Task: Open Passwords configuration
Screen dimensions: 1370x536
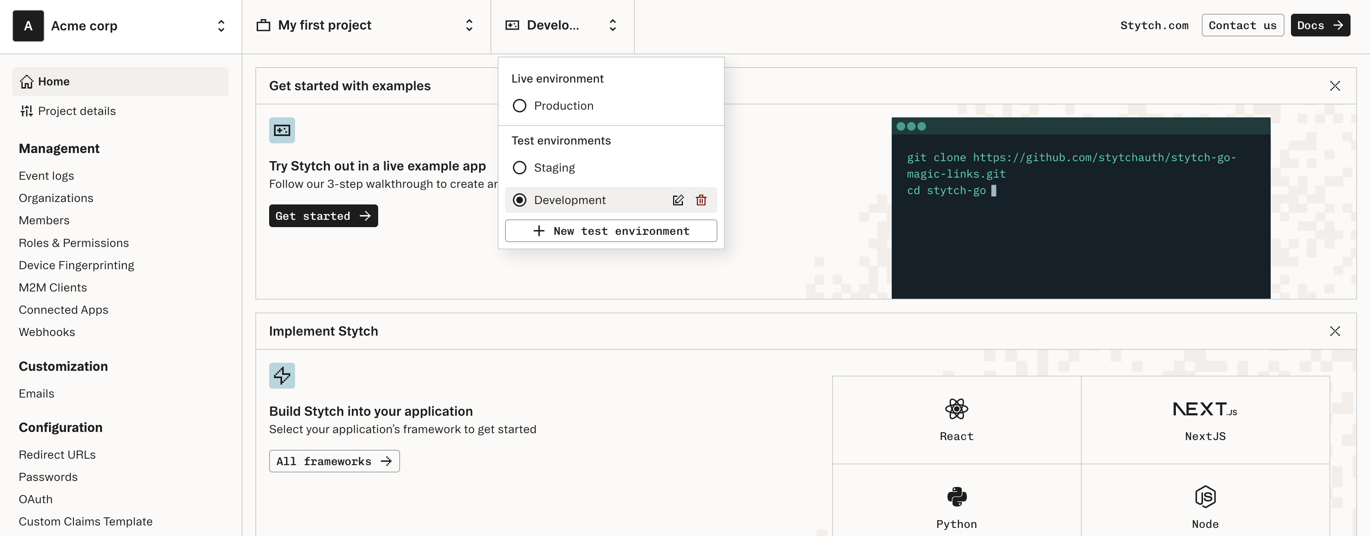Action: [48, 477]
